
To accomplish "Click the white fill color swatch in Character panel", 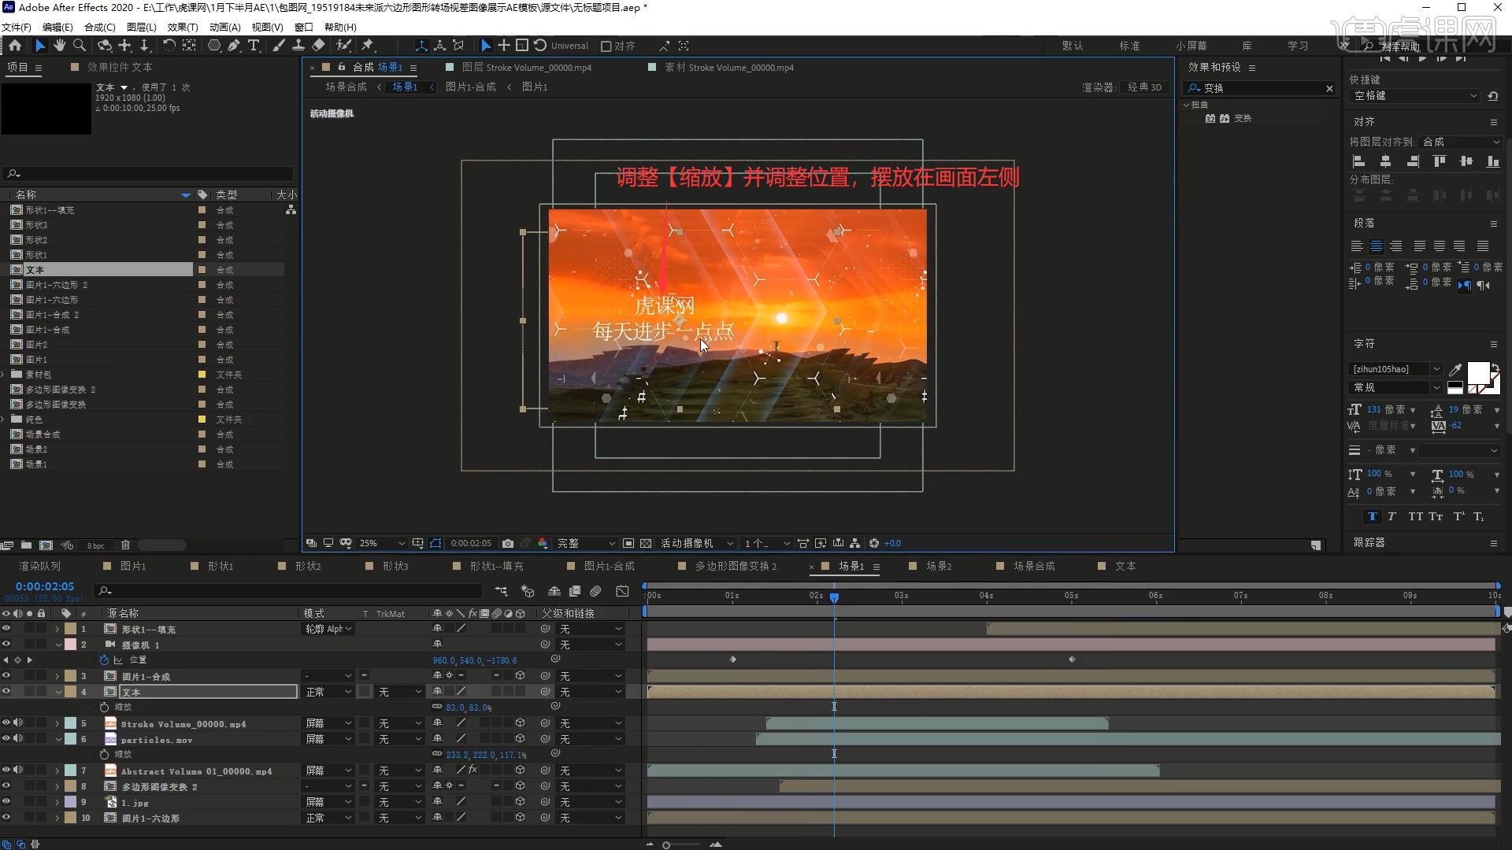I will (x=1477, y=371).
